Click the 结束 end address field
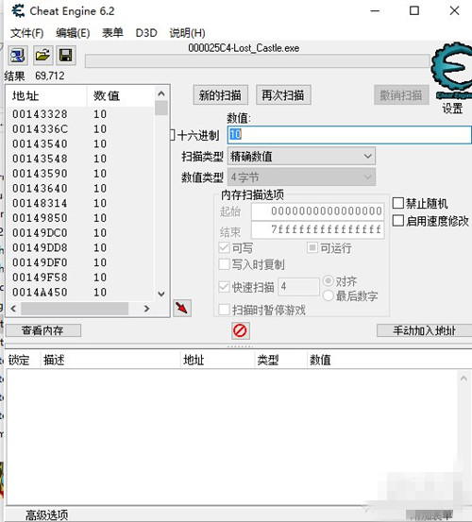 (x=318, y=229)
